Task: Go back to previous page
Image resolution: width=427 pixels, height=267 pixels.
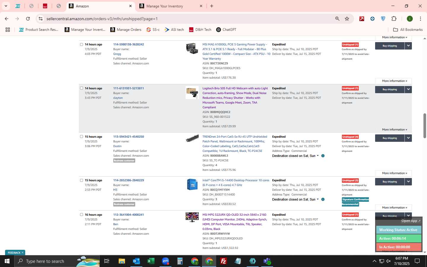Action: point(7,19)
